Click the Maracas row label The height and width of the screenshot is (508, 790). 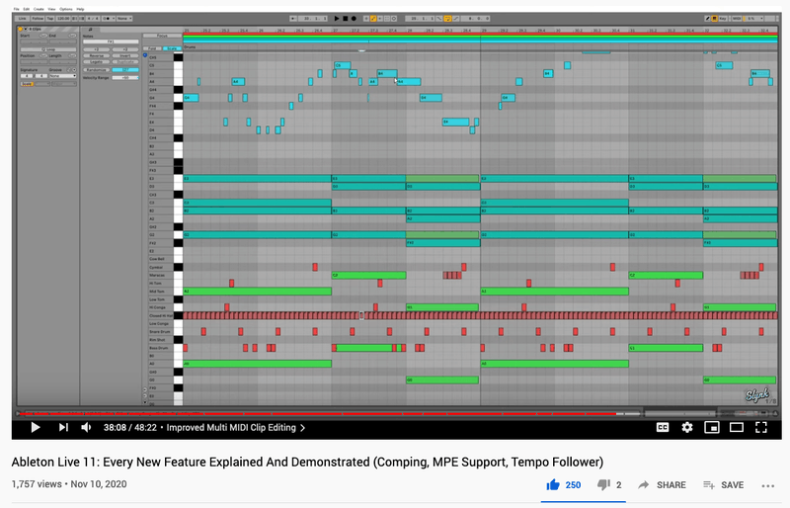157,276
